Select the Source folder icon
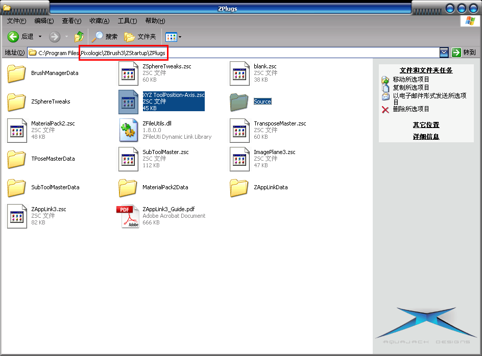 point(239,101)
